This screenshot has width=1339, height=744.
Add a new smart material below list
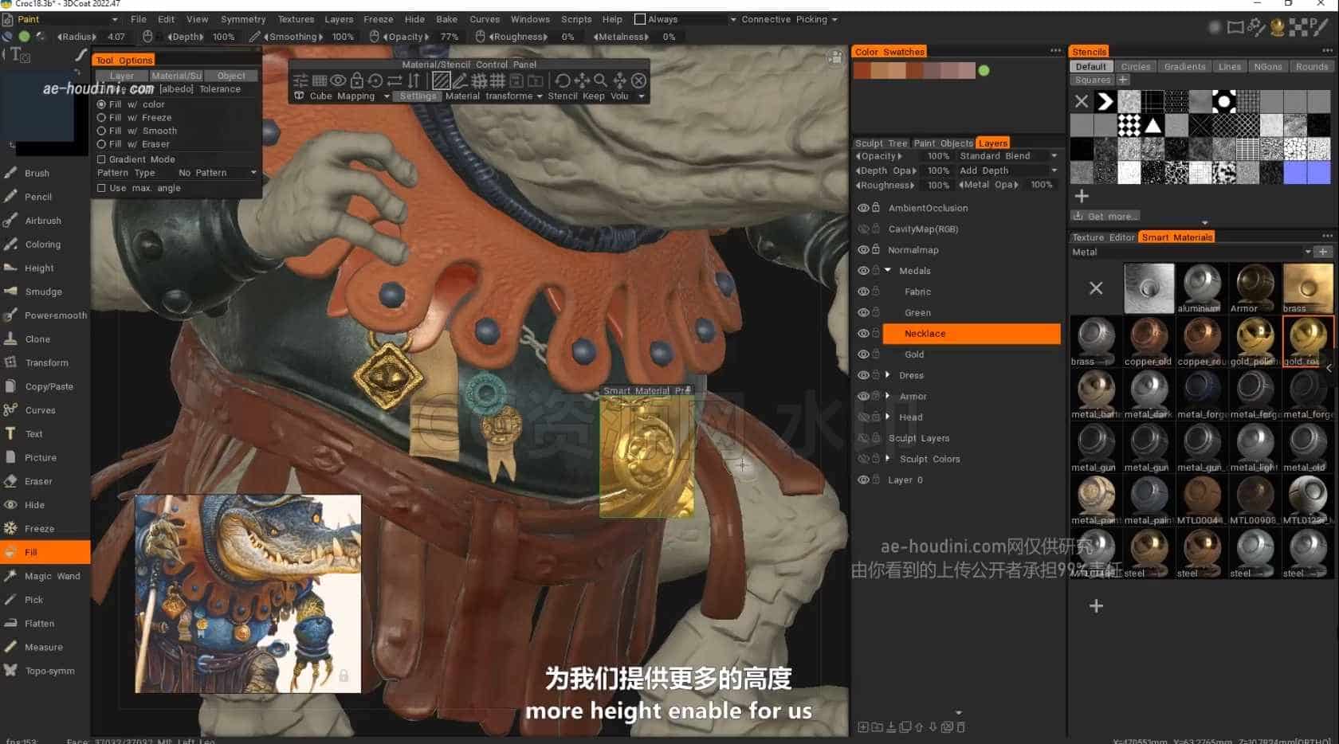coord(1096,606)
